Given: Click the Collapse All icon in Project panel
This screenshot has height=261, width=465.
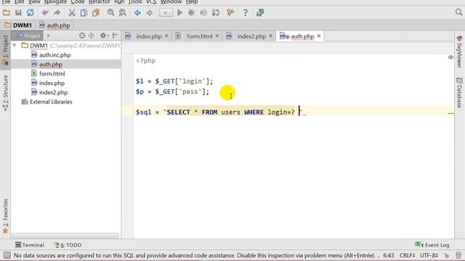Looking at the screenshot, I should click(x=92, y=36).
